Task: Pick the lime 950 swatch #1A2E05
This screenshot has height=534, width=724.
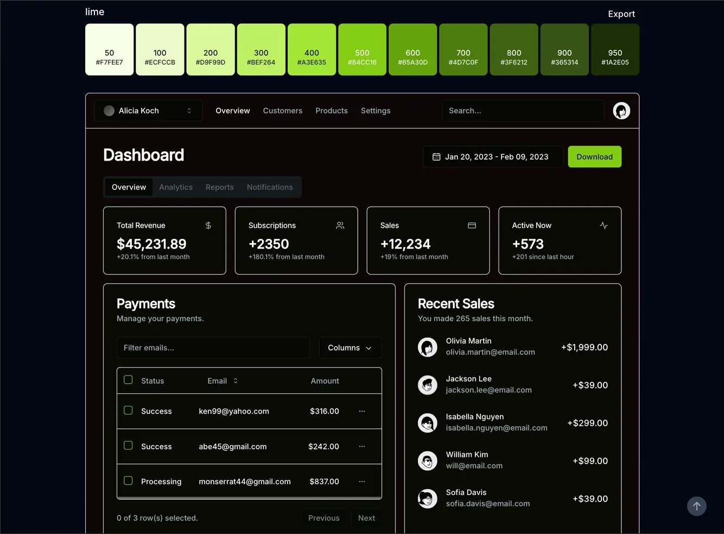Action: (615, 49)
